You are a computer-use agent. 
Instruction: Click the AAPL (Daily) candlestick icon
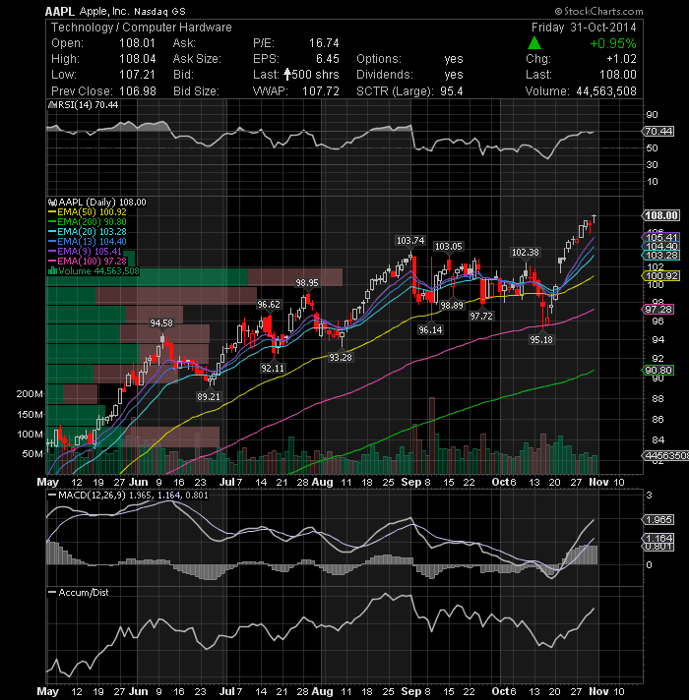[x=53, y=203]
